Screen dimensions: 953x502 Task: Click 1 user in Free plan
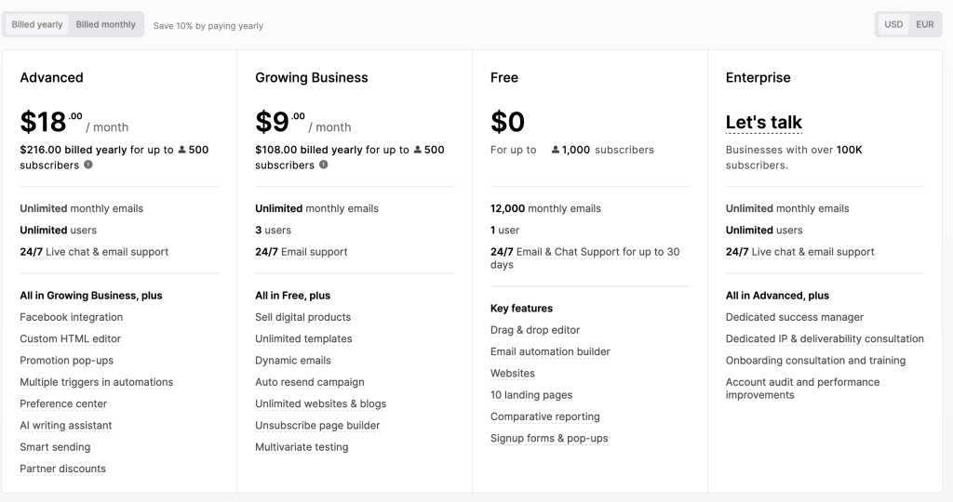[505, 230]
